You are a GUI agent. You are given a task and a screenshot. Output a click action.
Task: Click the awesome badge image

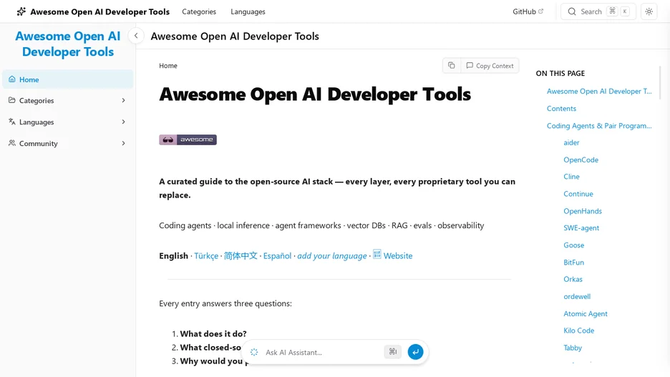click(188, 139)
